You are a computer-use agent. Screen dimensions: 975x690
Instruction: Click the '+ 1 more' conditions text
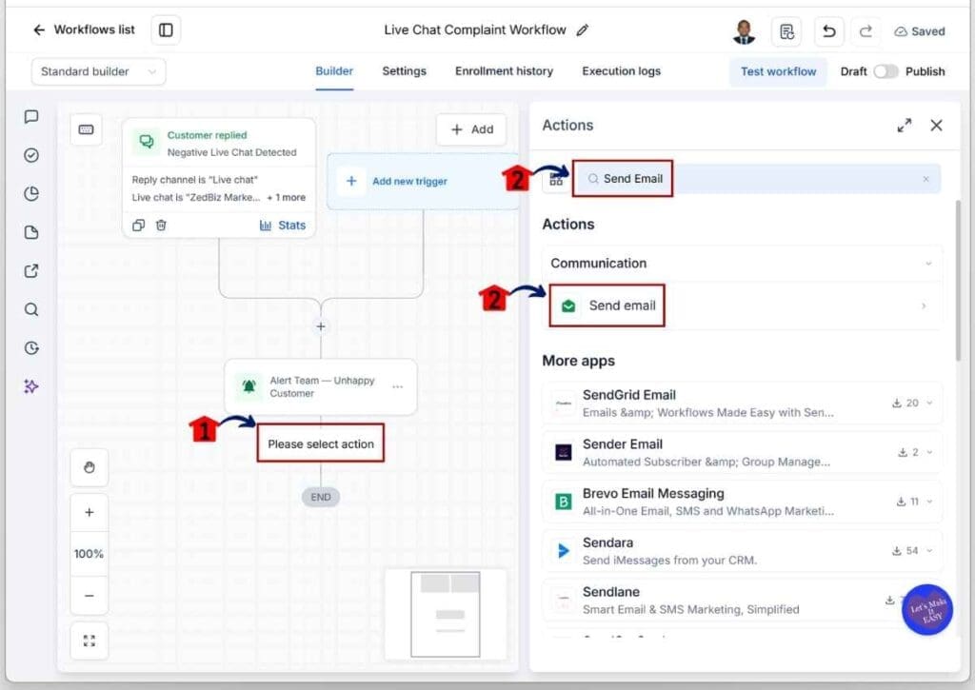[x=286, y=197]
